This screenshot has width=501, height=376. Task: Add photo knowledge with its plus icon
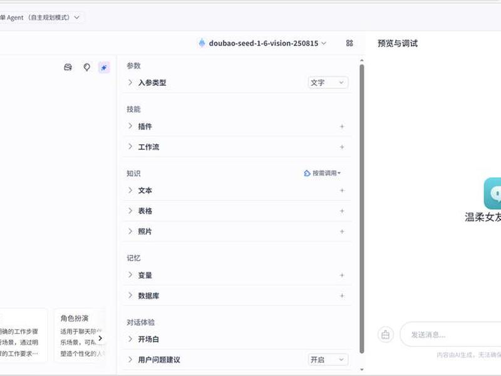(x=342, y=231)
